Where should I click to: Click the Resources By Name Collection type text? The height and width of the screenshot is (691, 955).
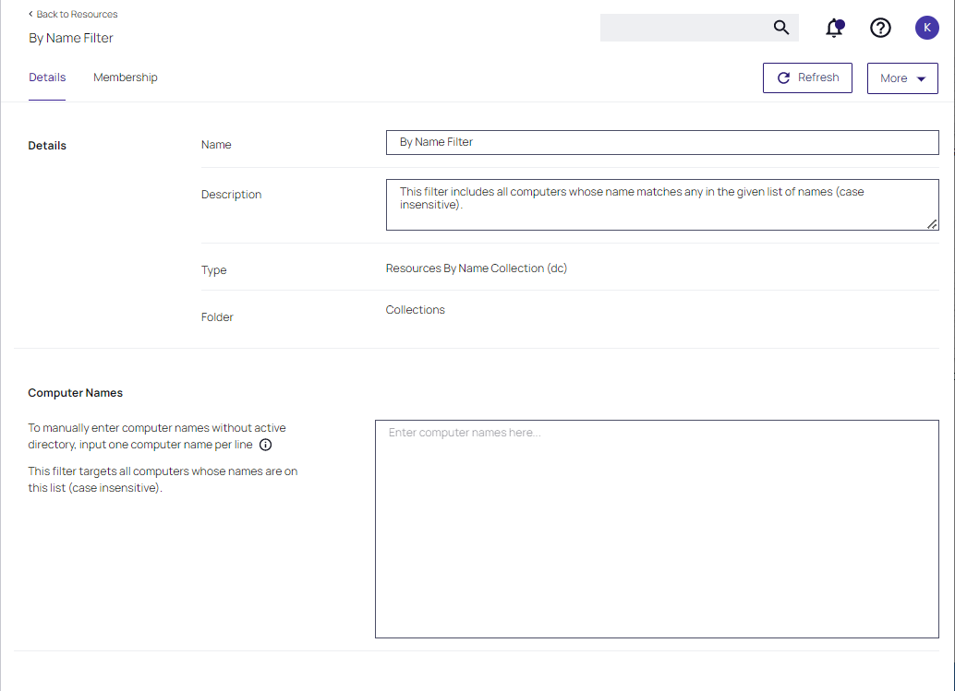(x=476, y=268)
